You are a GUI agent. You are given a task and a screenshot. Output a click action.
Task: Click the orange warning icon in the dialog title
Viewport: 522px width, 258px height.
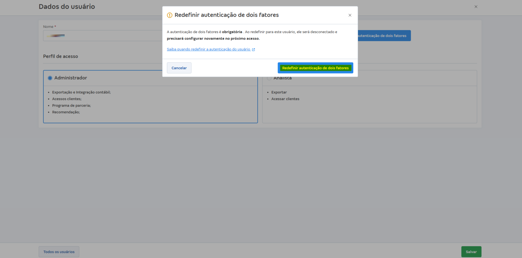[169, 15]
